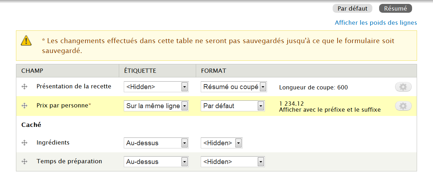Open Ingrédients '<Hidden>' format dropdown
This screenshot has width=433, height=176.
[221, 143]
